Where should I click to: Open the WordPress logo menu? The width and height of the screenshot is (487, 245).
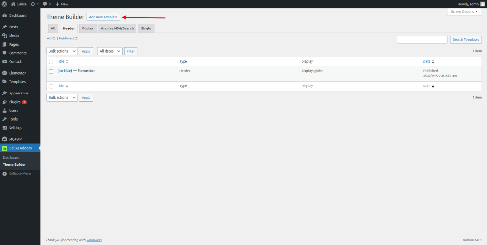point(4,4)
